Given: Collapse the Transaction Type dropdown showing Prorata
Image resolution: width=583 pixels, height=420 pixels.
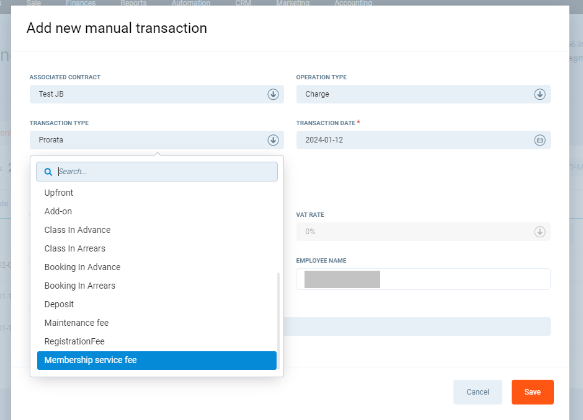Looking at the screenshot, I should coord(149,140).
